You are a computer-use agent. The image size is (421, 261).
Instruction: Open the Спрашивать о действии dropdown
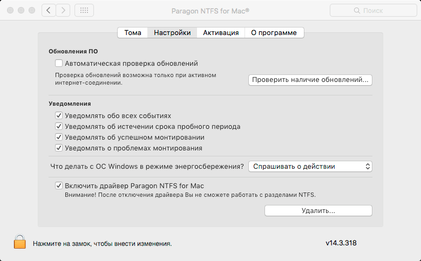[310, 166]
